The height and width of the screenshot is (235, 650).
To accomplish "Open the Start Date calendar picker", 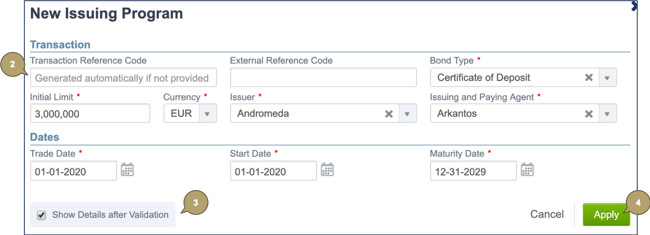I will tap(327, 169).
